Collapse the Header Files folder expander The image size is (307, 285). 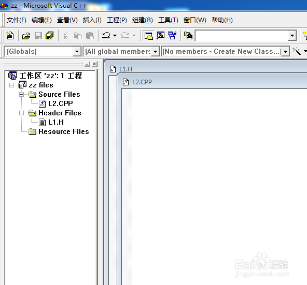click(22, 113)
